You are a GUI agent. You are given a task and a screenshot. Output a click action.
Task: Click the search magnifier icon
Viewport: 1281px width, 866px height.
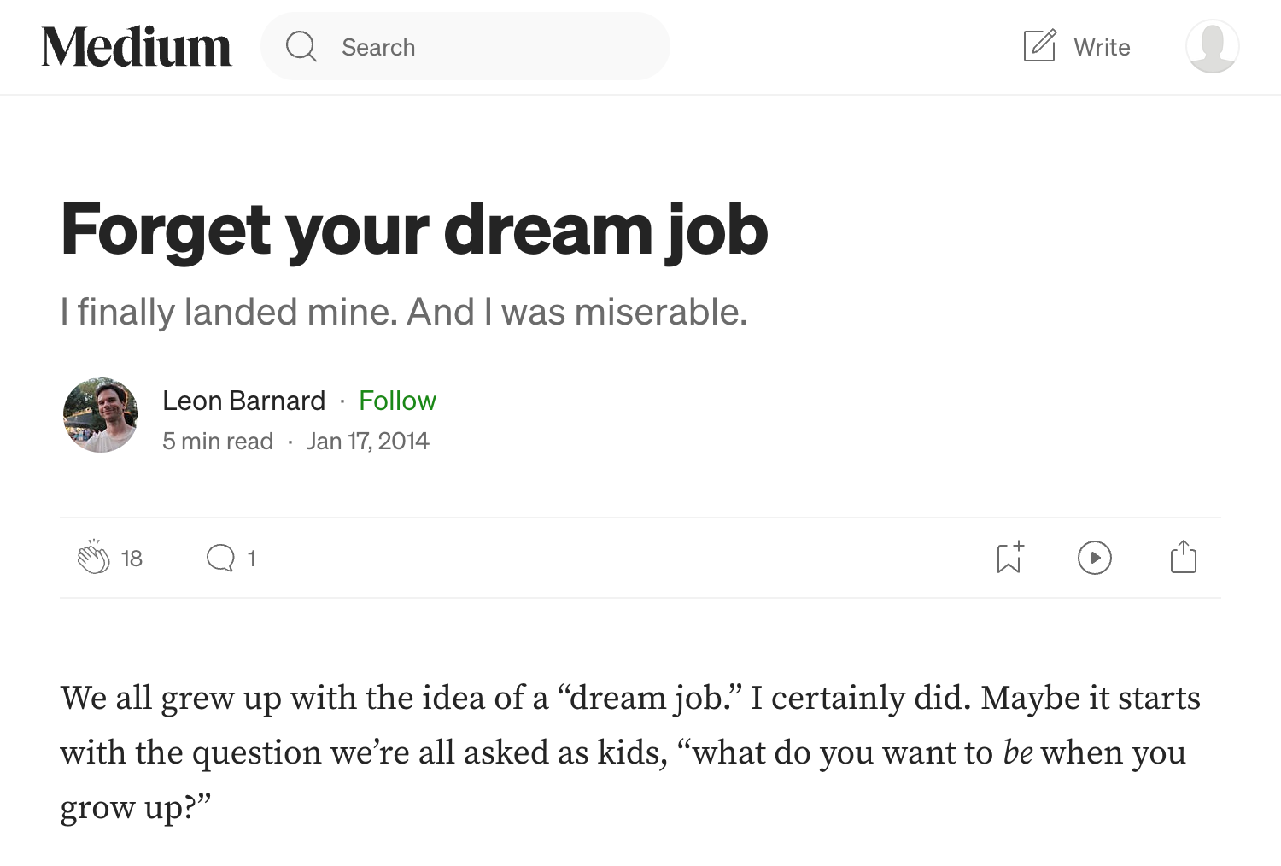click(x=301, y=46)
